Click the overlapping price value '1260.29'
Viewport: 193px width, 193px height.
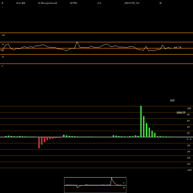181,113
